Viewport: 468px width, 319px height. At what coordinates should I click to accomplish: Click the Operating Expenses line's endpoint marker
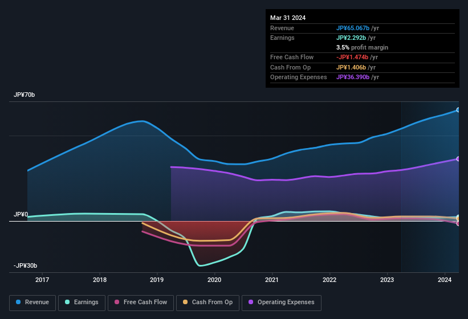point(458,159)
